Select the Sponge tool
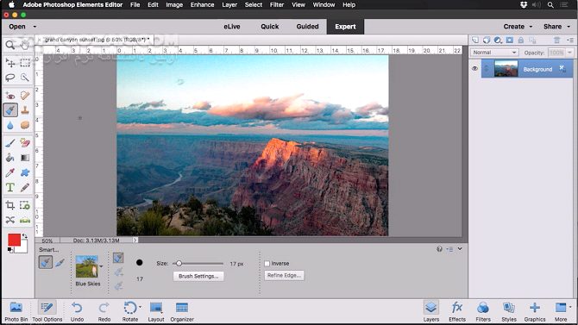 pos(25,125)
